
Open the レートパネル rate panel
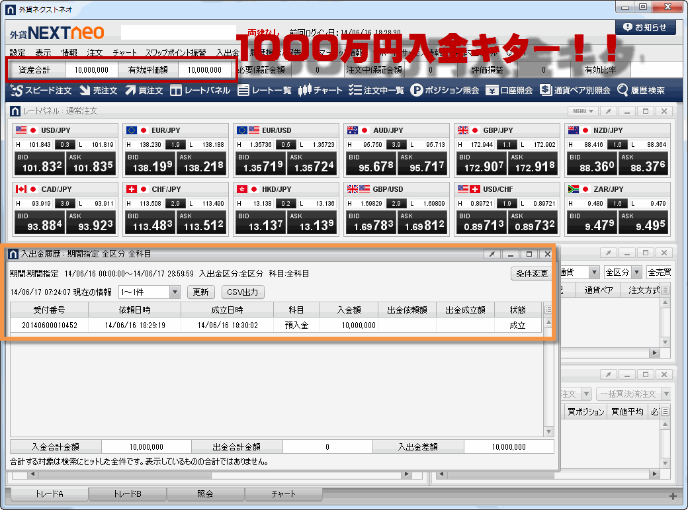click(200, 91)
